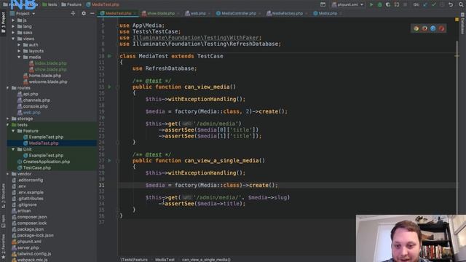Open Project panel settings gear
Screen dimensions: 466x262
(x=84, y=13)
